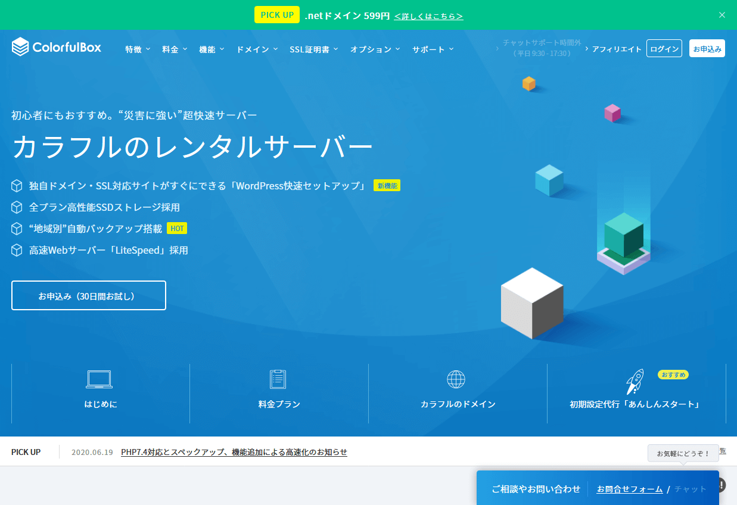Expand the 機能 menu
This screenshot has width=737, height=505.
point(212,49)
